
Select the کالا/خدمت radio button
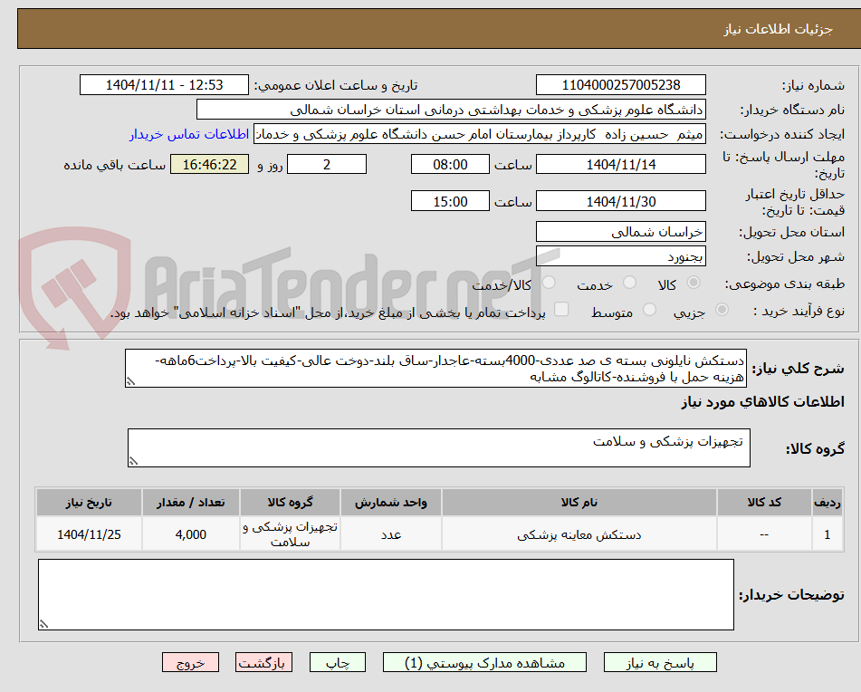coord(549,283)
